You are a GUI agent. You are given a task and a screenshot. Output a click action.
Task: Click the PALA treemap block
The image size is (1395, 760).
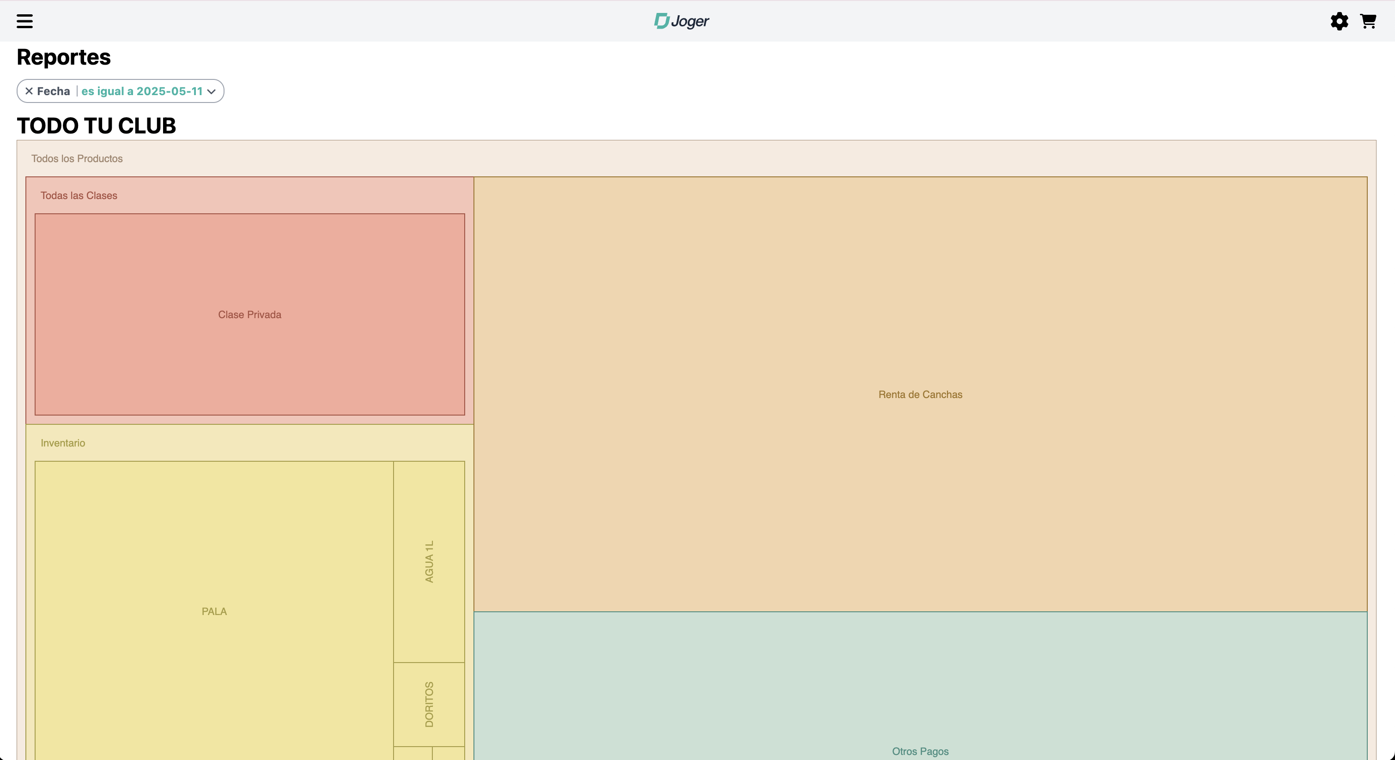(x=214, y=611)
